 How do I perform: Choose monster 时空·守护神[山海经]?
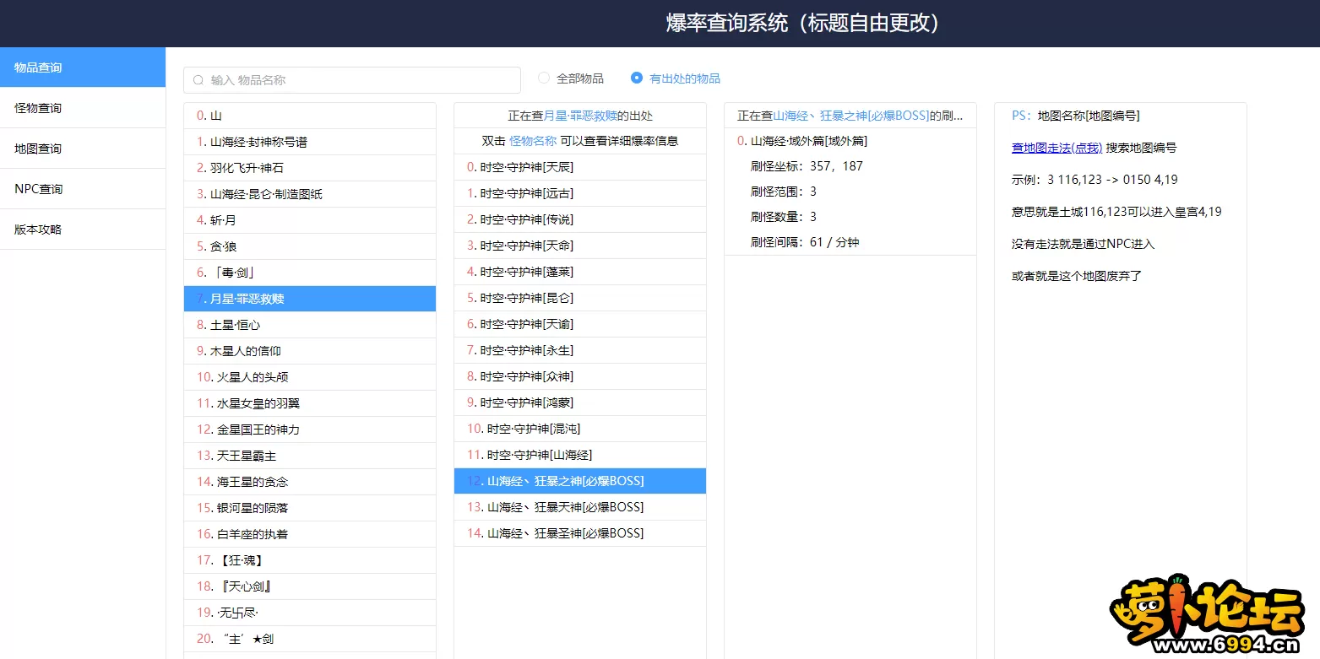[x=580, y=455]
